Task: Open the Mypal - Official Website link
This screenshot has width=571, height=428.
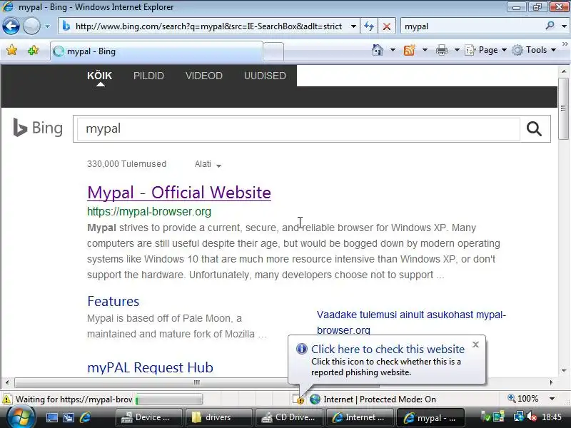Action: (179, 193)
